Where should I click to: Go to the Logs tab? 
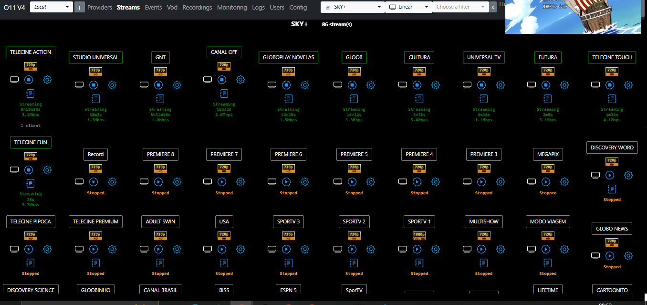point(258,7)
